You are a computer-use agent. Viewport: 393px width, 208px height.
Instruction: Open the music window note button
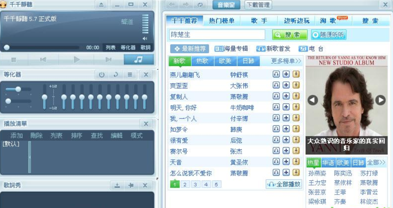(x=139, y=60)
